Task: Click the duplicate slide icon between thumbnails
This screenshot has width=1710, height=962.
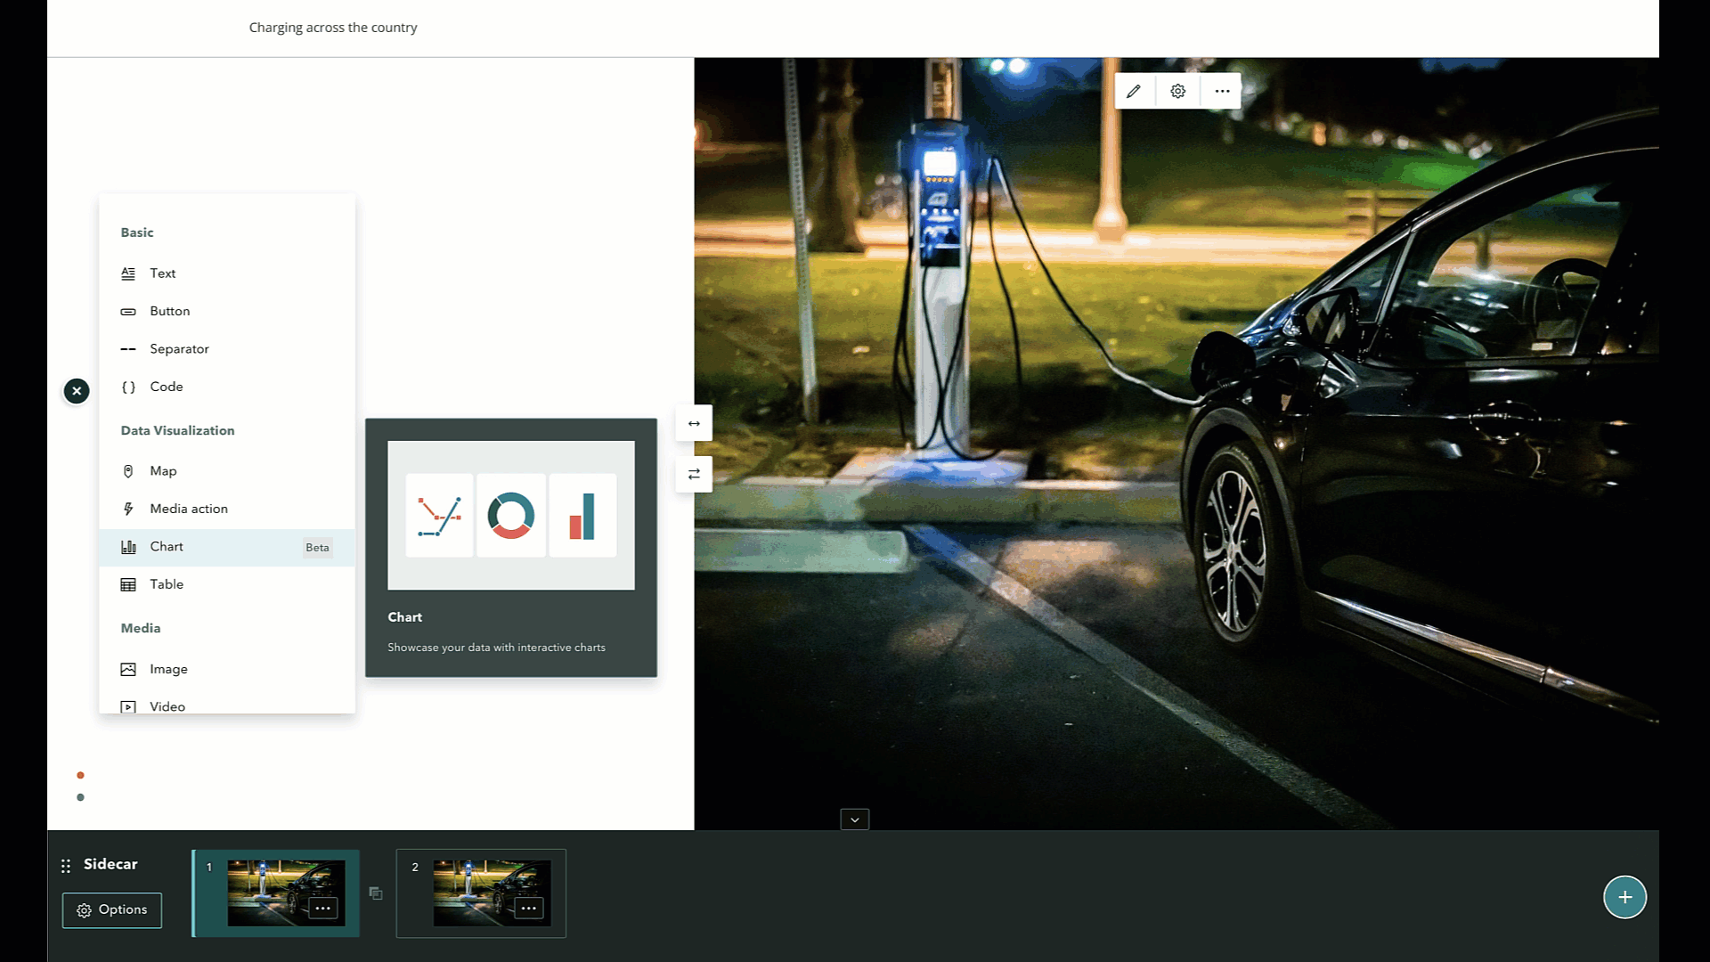Action: click(x=376, y=893)
